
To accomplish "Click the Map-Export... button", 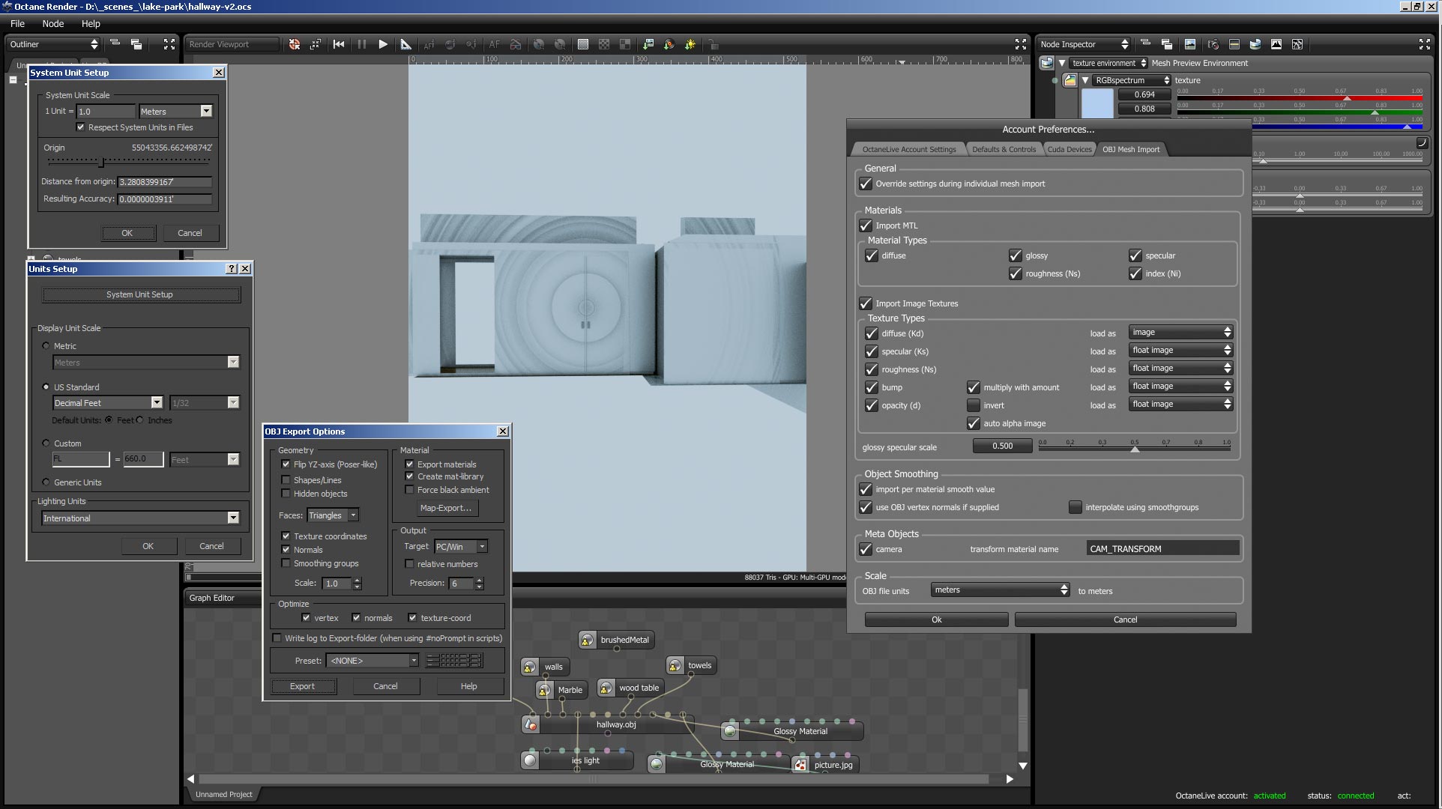I will (x=446, y=508).
